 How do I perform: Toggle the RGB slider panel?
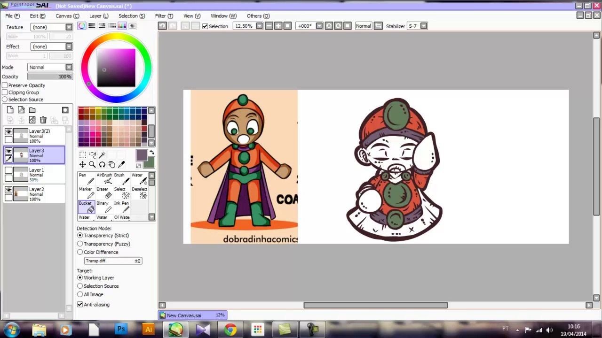click(x=92, y=26)
